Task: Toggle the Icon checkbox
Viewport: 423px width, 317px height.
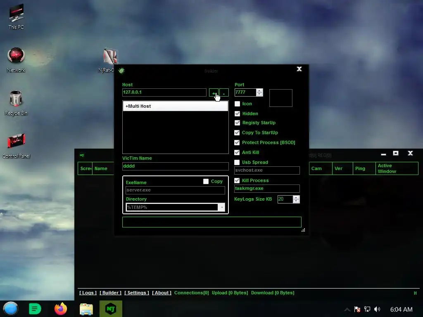Action: click(238, 104)
